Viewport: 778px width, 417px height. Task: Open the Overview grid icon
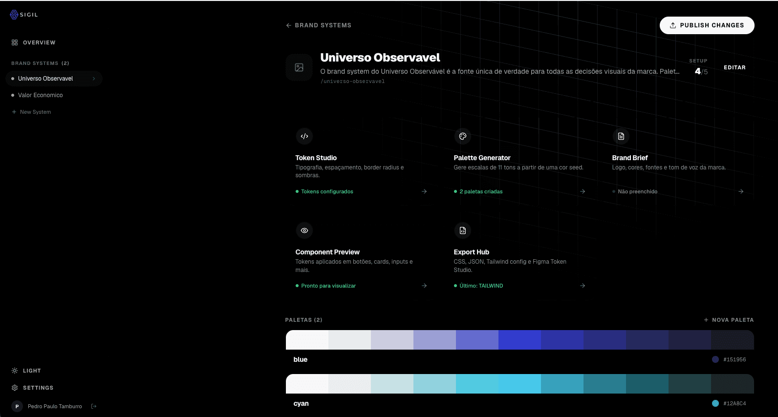pyautogui.click(x=15, y=42)
